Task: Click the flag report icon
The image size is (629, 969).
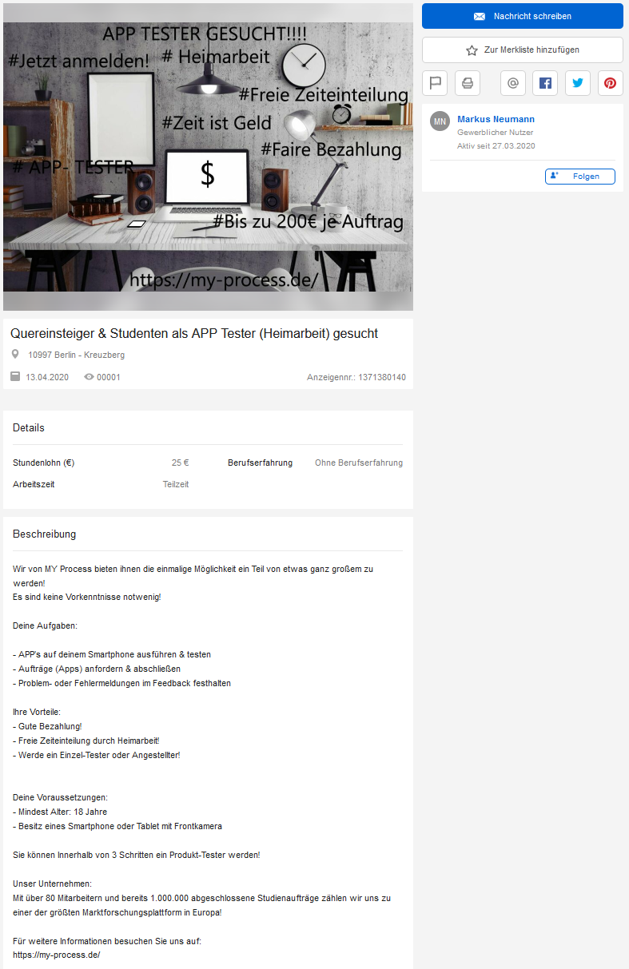Action: pos(435,83)
